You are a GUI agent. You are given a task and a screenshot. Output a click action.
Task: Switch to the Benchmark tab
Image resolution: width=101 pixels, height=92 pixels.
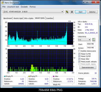click(x=8, y=18)
